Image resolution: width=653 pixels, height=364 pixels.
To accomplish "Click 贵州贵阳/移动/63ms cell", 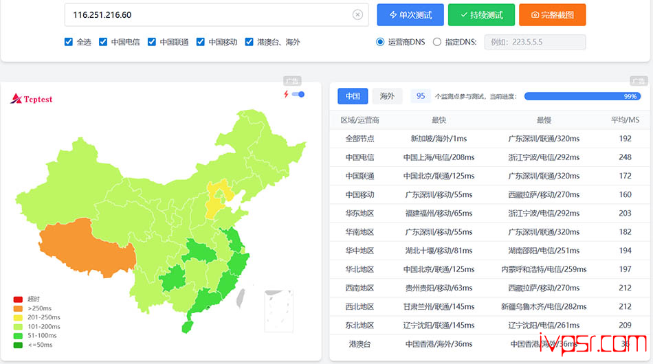I will (439, 288).
